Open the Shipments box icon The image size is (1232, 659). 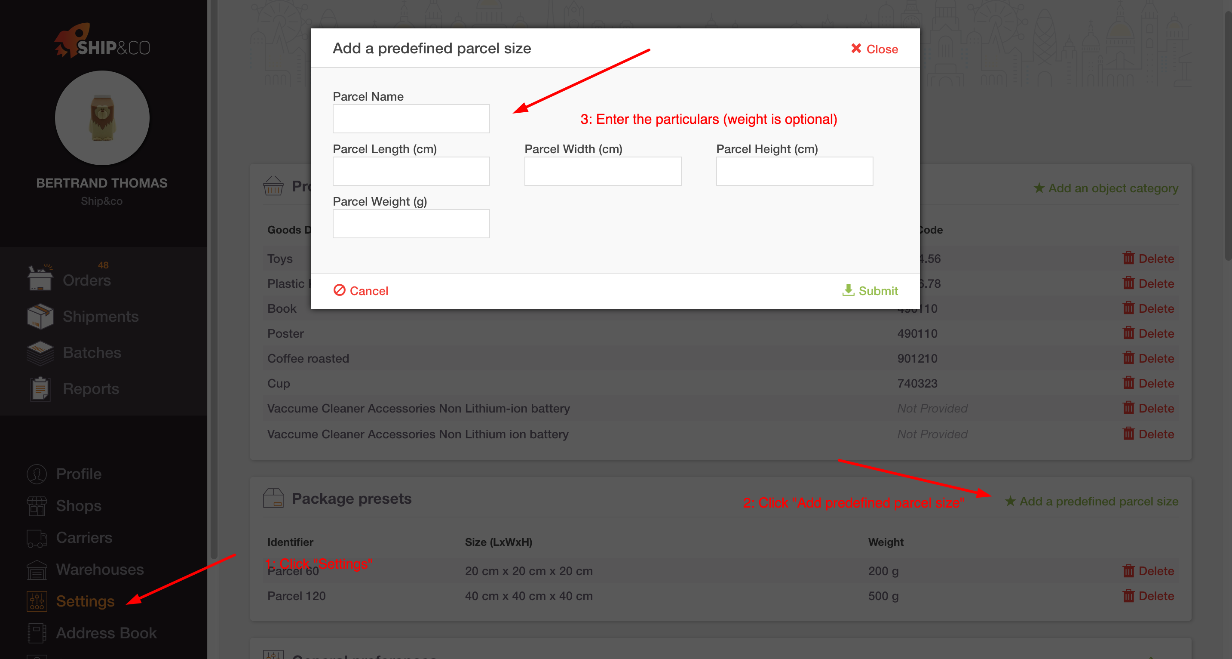tap(40, 316)
